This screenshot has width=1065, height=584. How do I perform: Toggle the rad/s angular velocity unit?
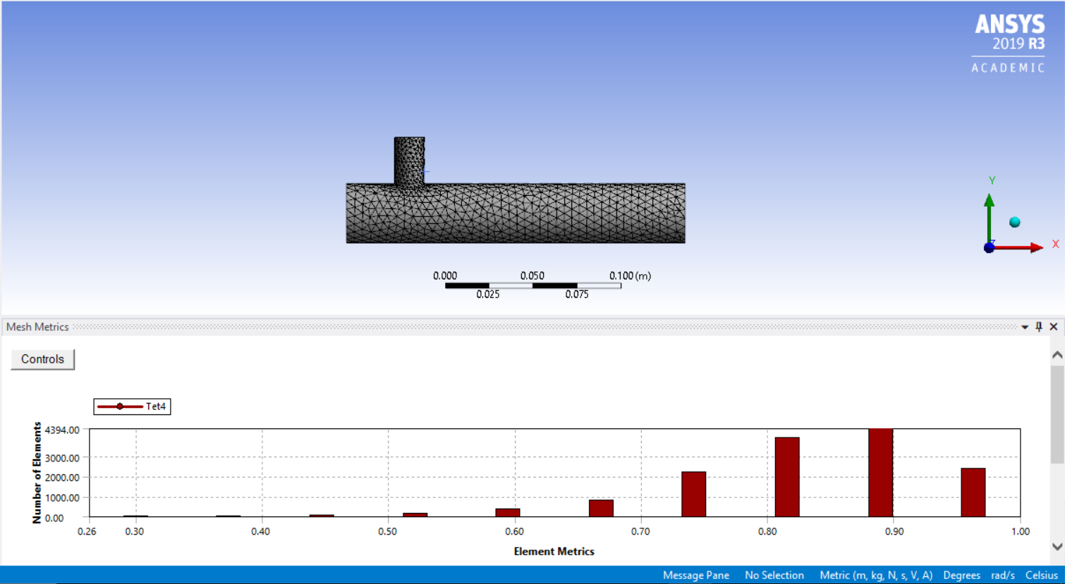click(x=1004, y=575)
